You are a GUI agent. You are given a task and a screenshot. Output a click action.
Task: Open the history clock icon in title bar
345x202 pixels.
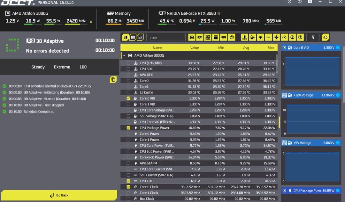(x=289, y=2)
